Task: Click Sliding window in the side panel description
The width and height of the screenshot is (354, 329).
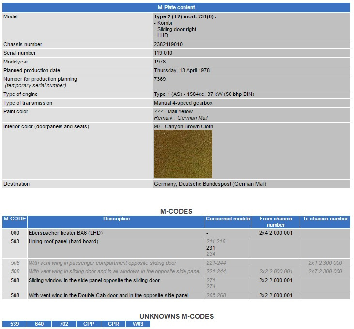Action: click(x=94, y=281)
